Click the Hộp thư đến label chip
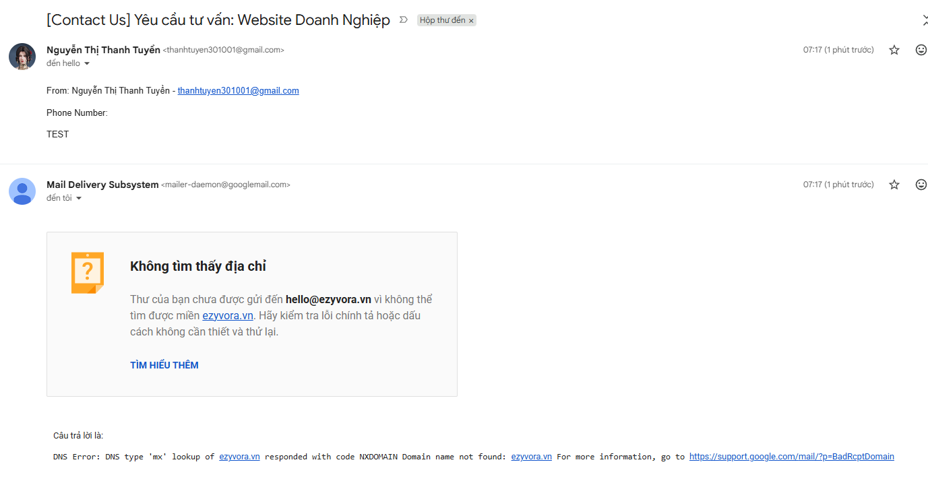The image size is (928, 485). click(442, 20)
